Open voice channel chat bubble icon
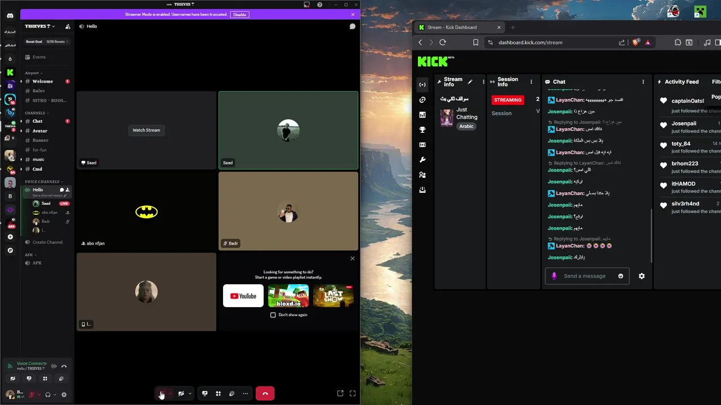The image size is (721, 405). [352, 26]
